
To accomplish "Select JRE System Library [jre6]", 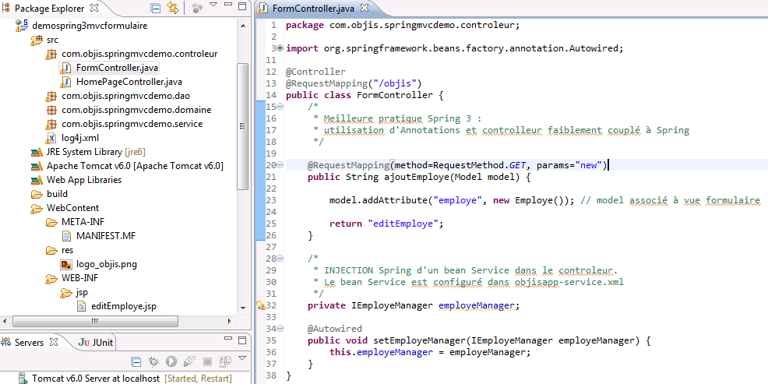I will 96,152.
